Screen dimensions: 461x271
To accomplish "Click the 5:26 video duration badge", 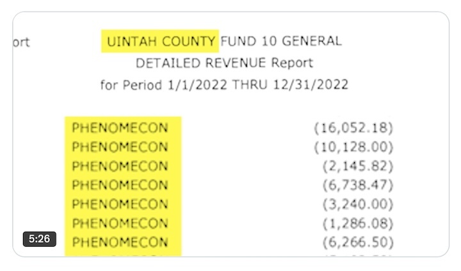I will tap(40, 239).
